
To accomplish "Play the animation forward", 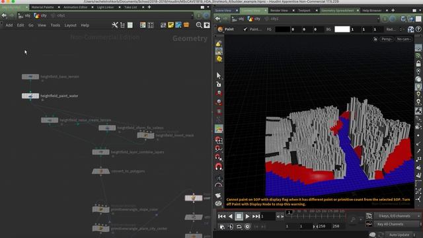I will coord(247,216).
